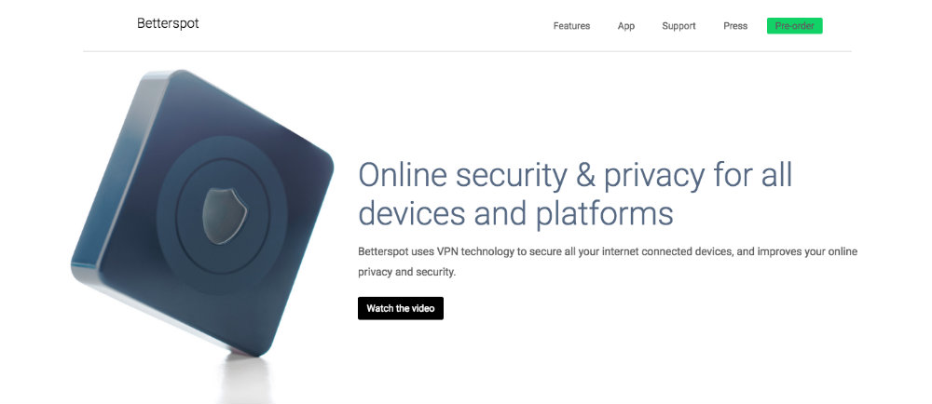The height and width of the screenshot is (404, 932).
Task: Play the promo via Watch the video
Action: click(401, 308)
